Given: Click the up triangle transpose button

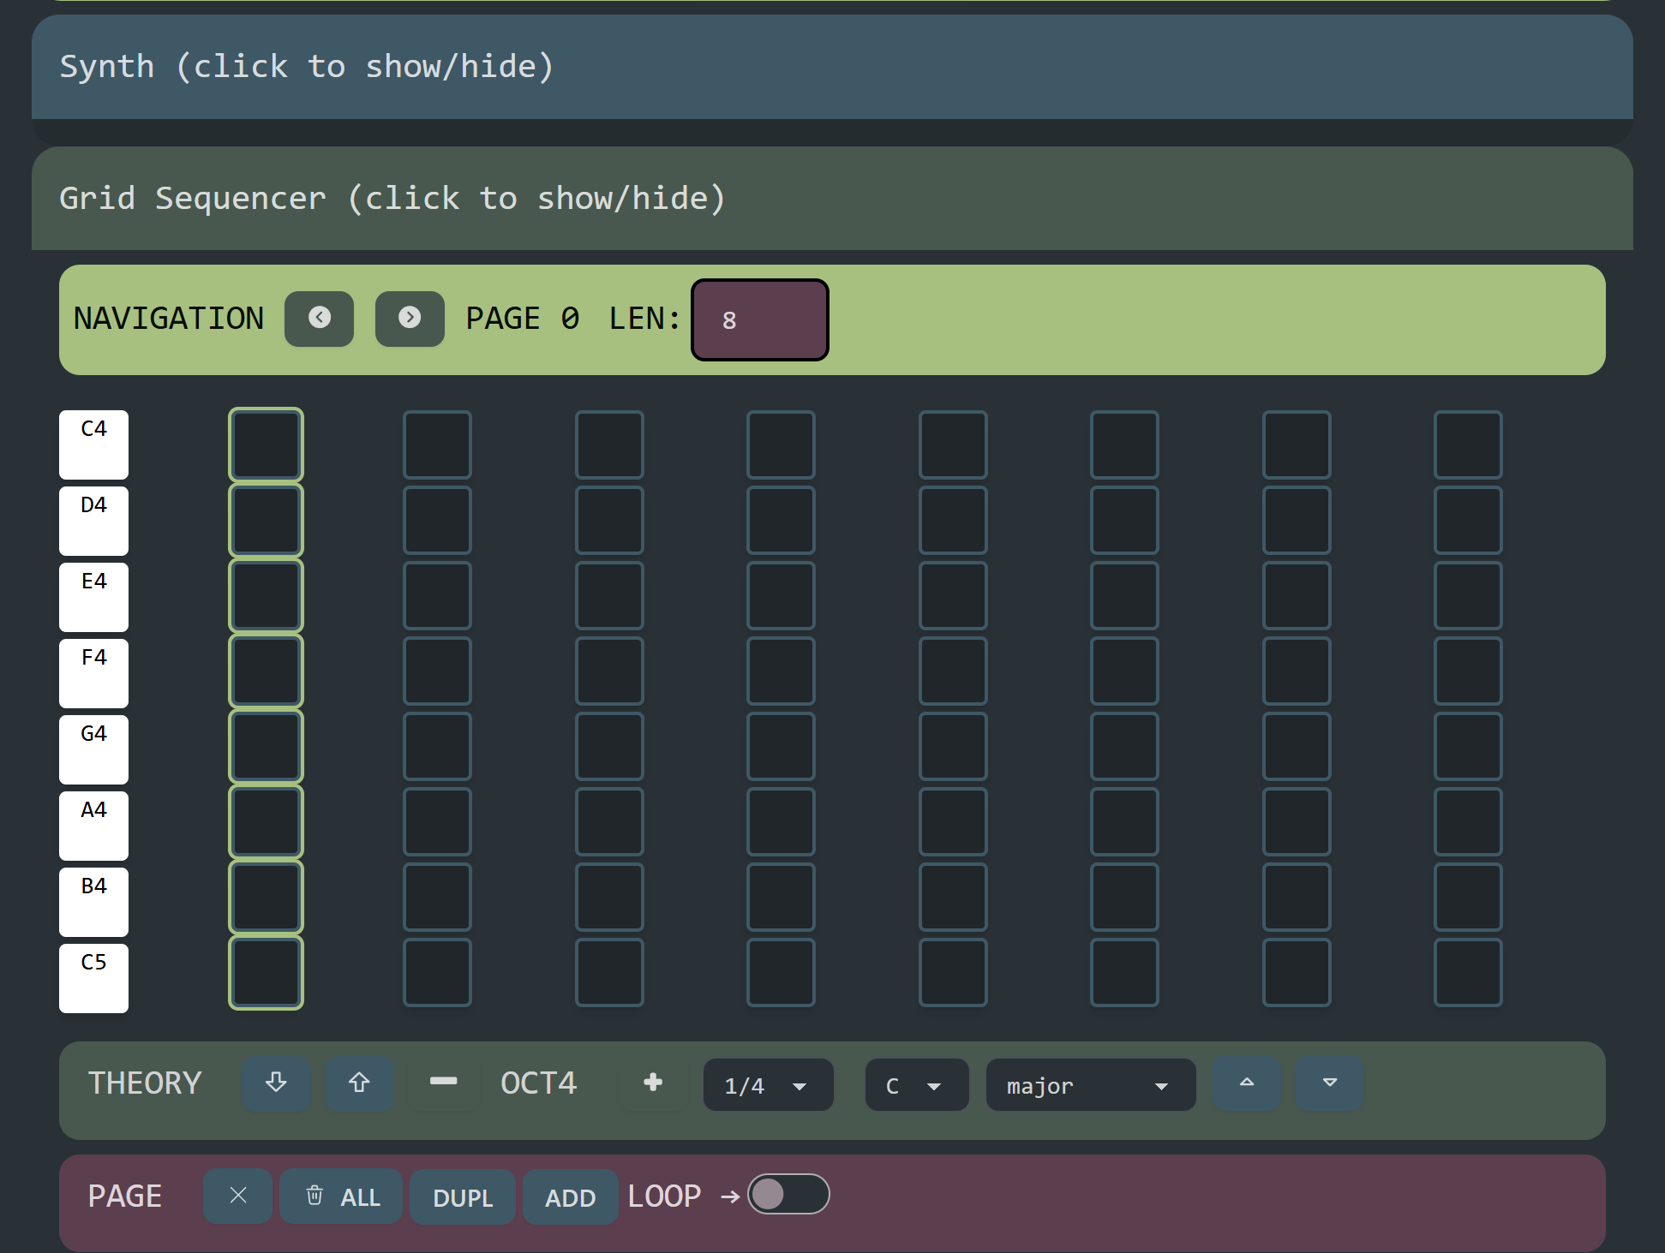Looking at the screenshot, I should tap(1246, 1083).
